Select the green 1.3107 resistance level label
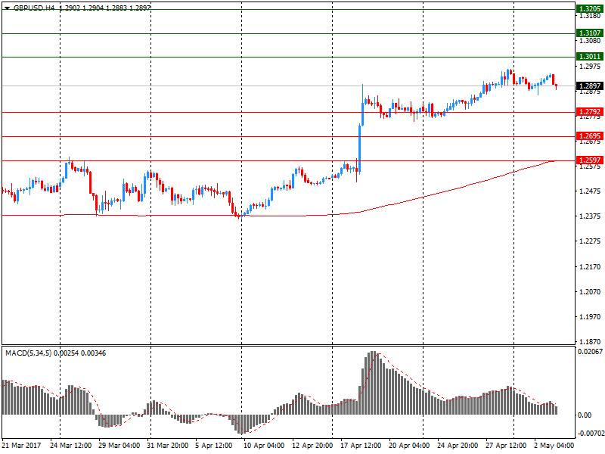605x454 pixels. (590, 33)
